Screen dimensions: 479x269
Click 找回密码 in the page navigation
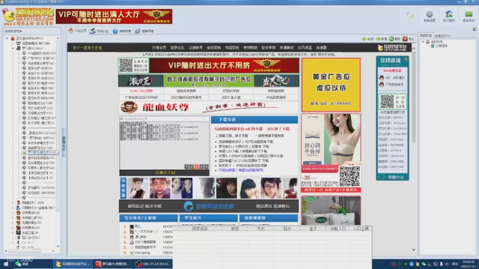click(232, 48)
